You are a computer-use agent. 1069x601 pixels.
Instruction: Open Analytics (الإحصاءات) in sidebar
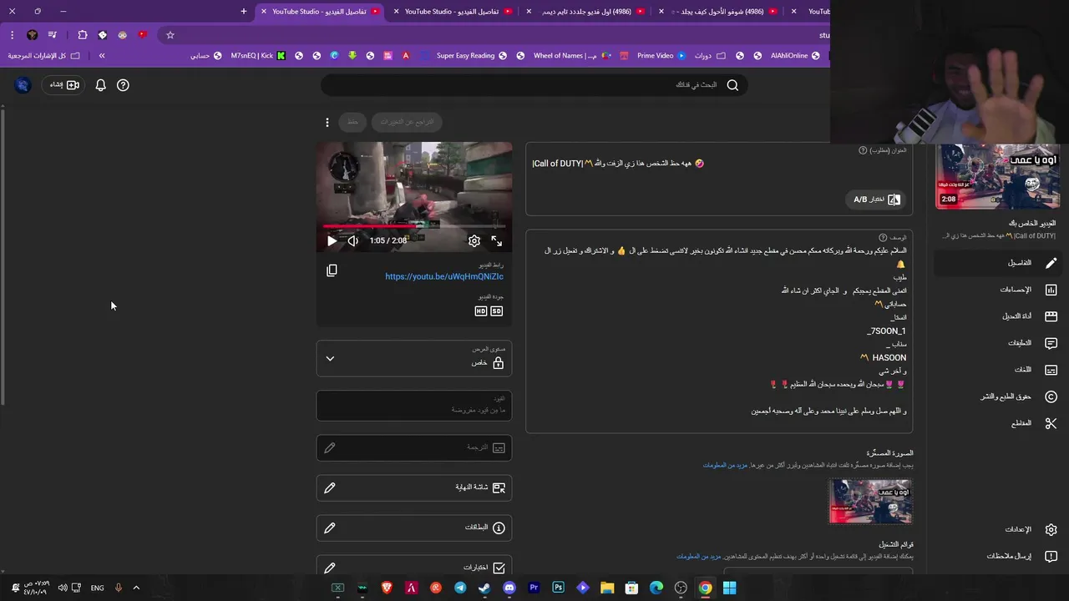point(996,290)
